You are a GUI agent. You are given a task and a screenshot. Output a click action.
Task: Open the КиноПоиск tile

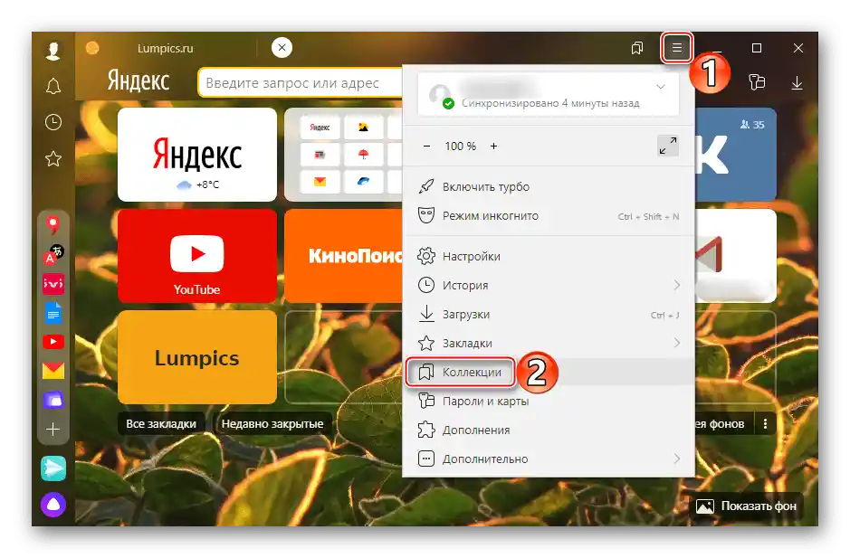(343, 256)
